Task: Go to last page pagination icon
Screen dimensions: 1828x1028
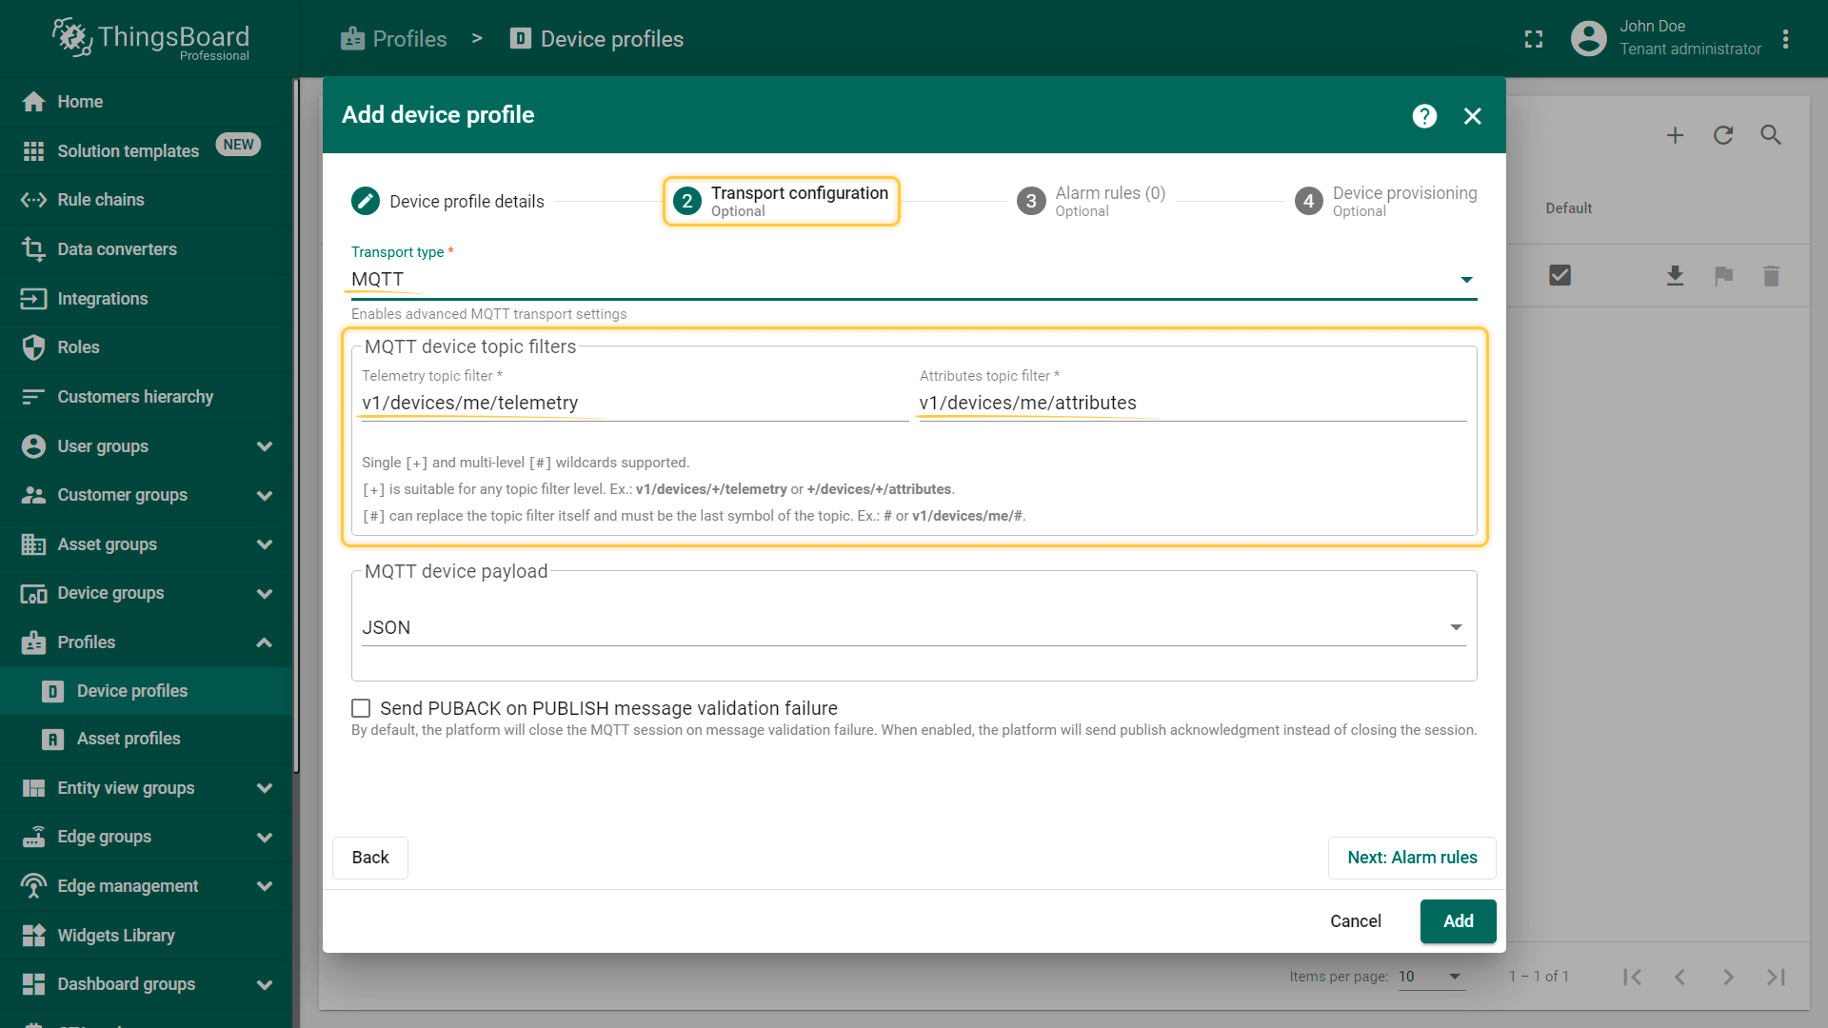Action: (1776, 977)
